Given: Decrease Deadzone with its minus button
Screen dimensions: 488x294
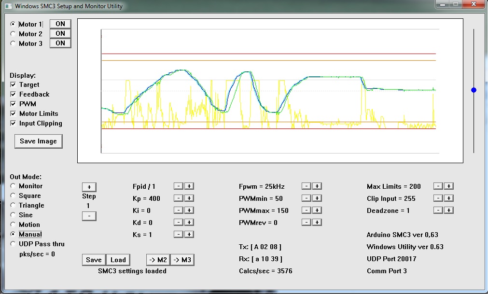Looking at the screenshot, I should coord(438,210).
